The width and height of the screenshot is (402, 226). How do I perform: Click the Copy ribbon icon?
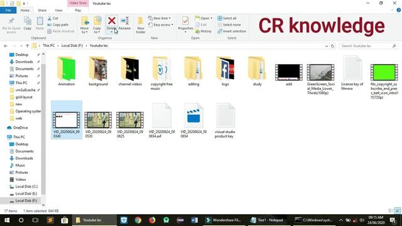tap(28, 21)
